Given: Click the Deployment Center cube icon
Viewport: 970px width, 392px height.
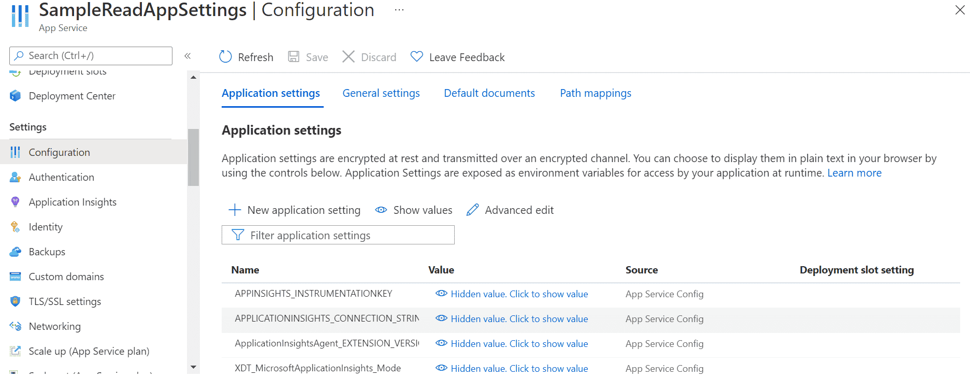Looking at the screenshot, I should click(x=16, y=96).
